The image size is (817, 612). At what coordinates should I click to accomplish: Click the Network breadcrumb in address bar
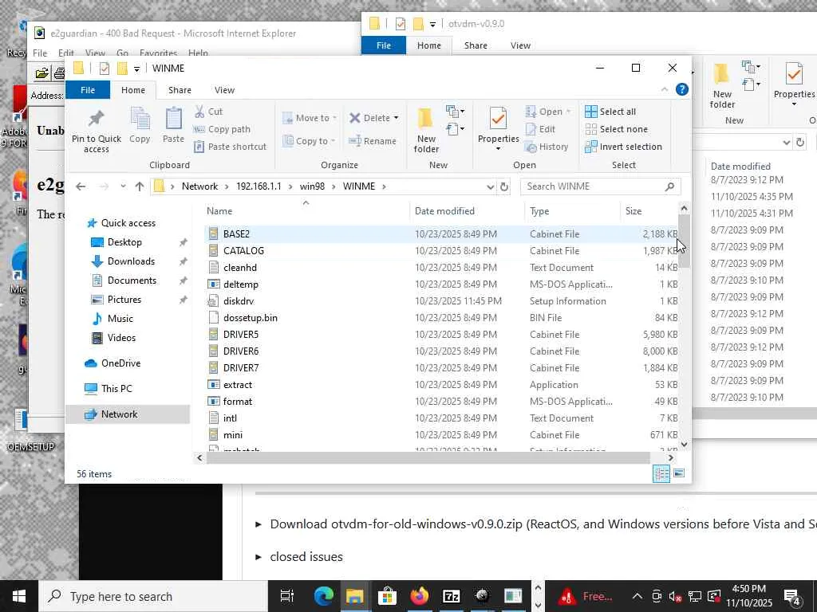[x=199, y=186]
